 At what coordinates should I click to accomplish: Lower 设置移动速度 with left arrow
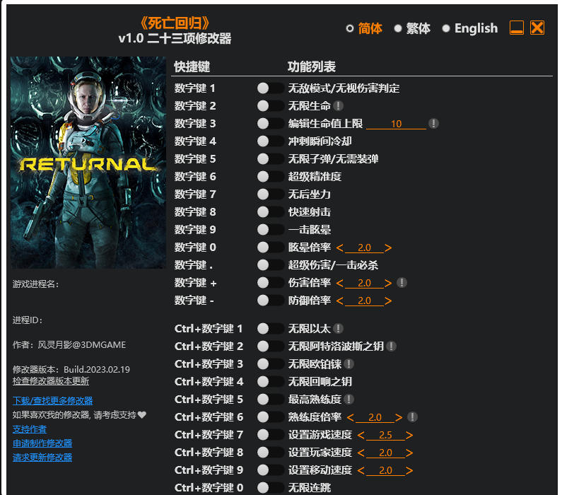(361, 470)
